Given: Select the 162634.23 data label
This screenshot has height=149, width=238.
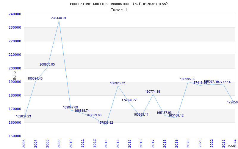Looking at the screenshot, I should click(x=23, y=116).
